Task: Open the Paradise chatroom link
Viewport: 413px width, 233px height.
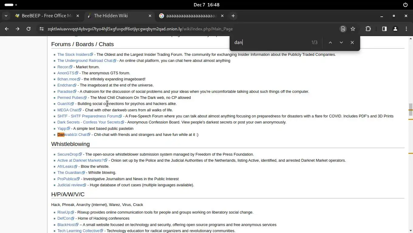Action: point(67,92)
